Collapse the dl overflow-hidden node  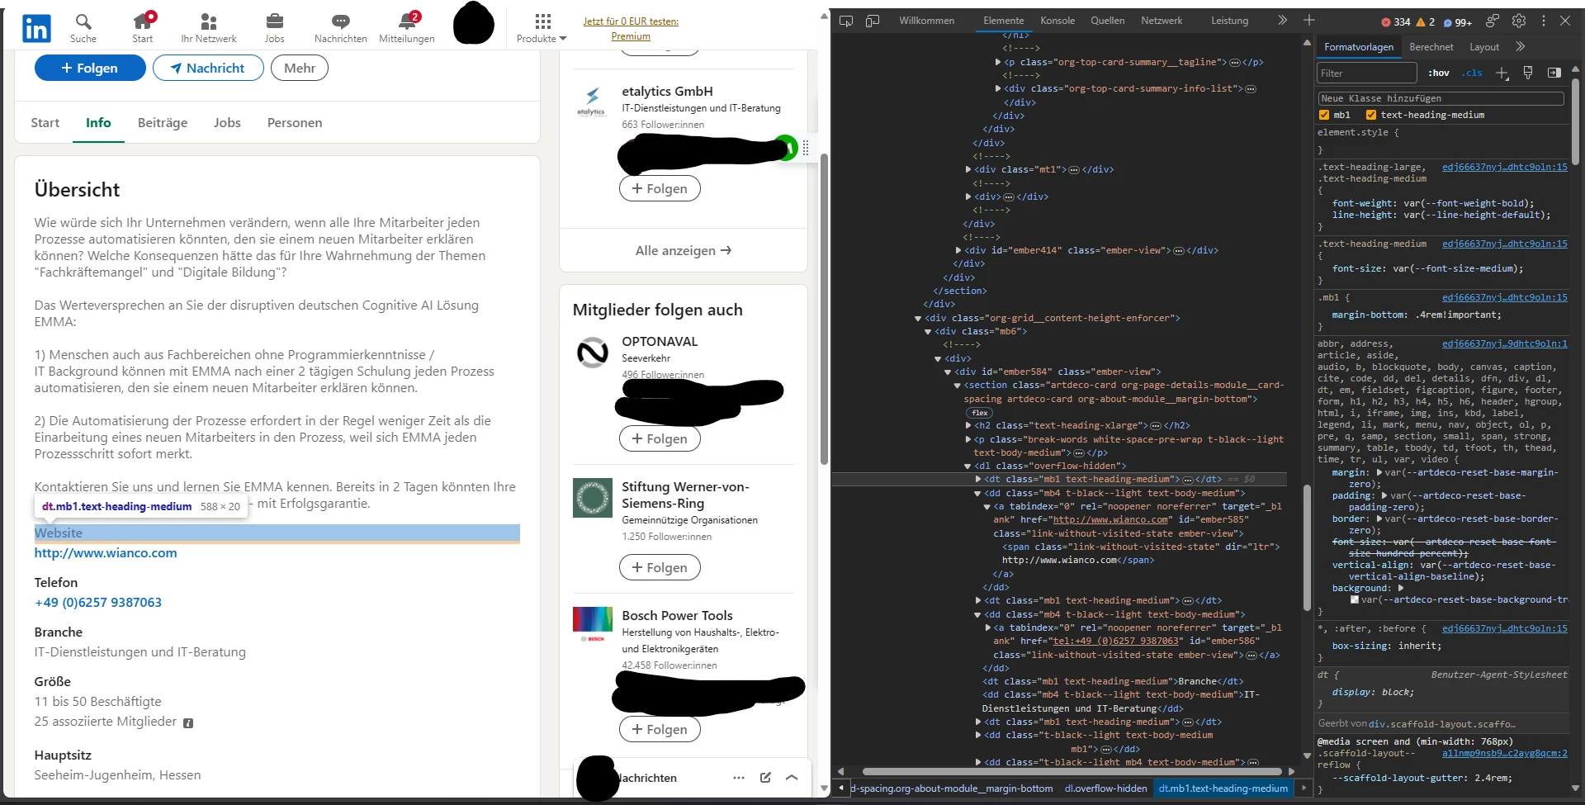point(968,466)
